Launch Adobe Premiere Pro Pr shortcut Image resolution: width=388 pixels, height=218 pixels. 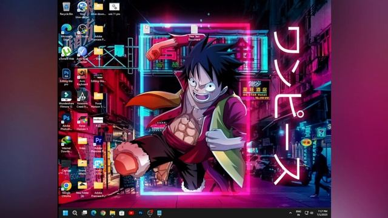(x=98, y=144)
